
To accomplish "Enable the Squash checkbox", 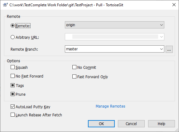I will [12, 67].
